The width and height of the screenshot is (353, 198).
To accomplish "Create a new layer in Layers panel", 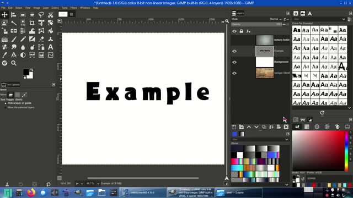I will 234,127.
